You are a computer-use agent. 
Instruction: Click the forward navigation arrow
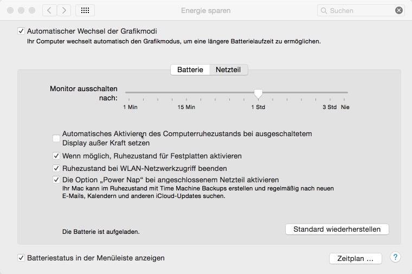coord(64,10)
